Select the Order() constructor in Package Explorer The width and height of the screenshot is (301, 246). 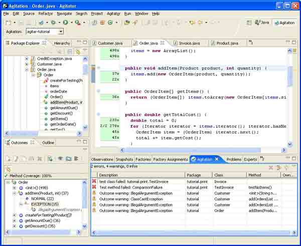click(56, 97)
